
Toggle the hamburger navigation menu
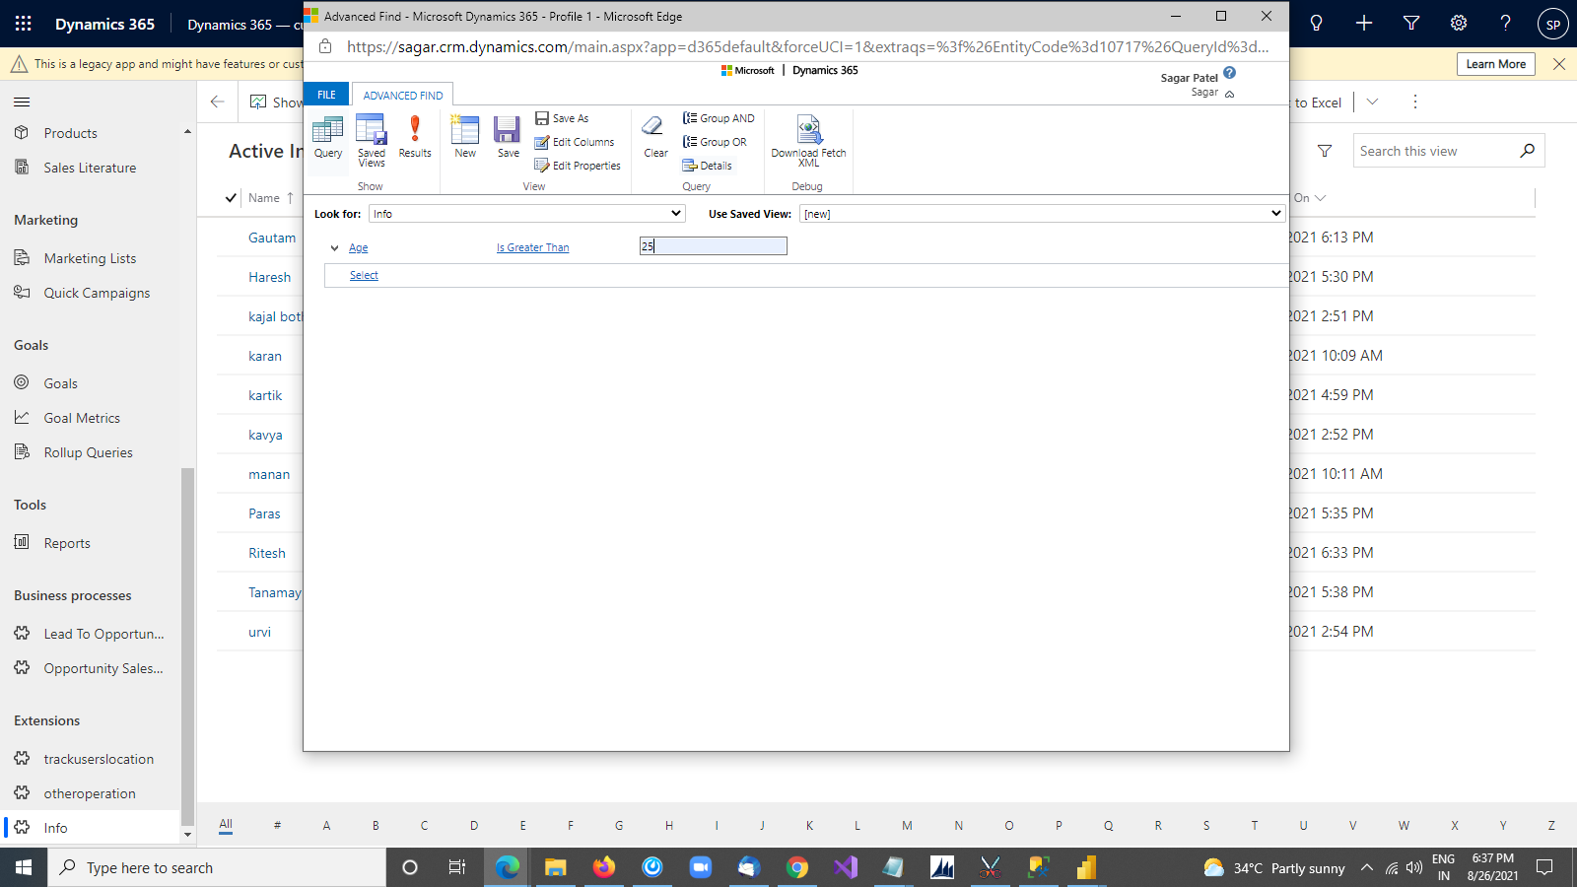22,102
